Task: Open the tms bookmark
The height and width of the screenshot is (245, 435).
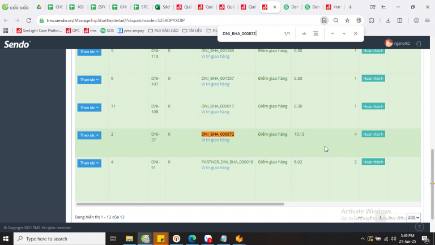Action: coord(90,31)
